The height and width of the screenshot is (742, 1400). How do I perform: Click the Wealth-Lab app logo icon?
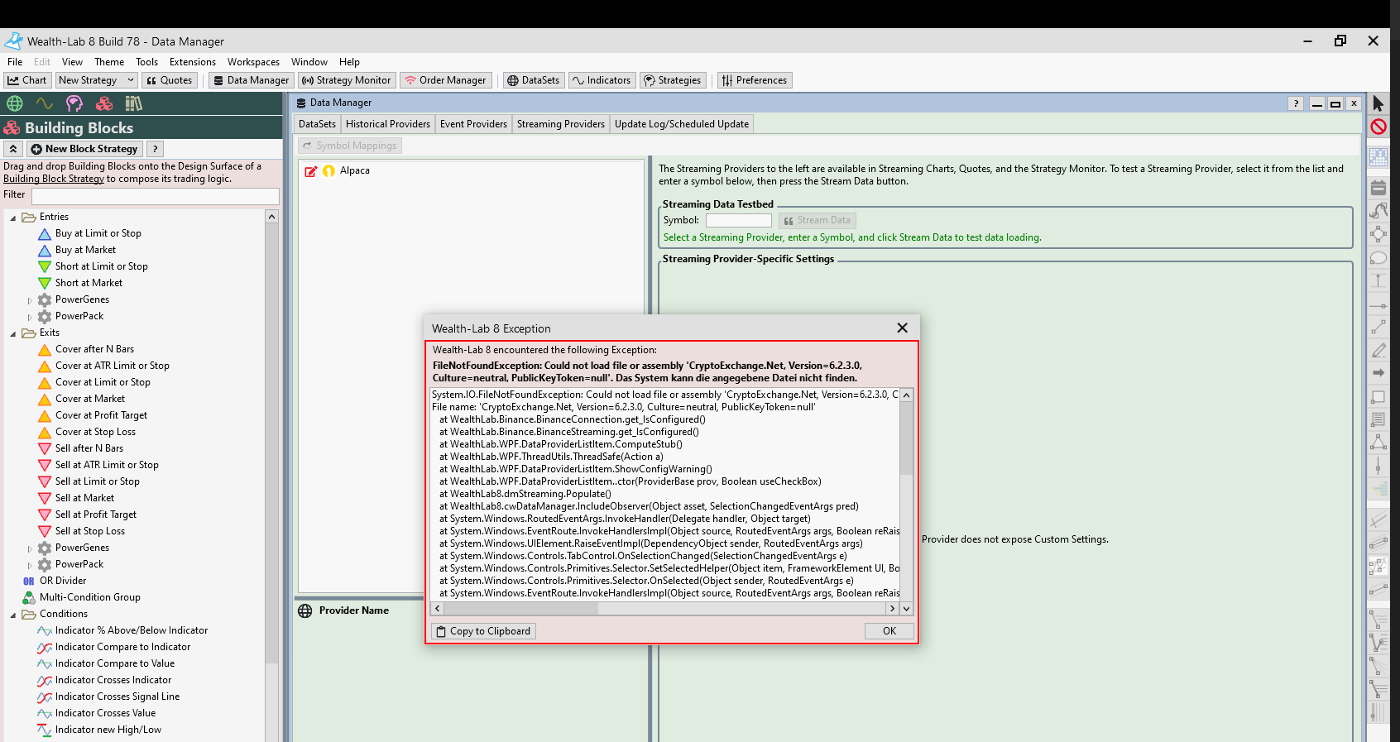tap(13, 41)
